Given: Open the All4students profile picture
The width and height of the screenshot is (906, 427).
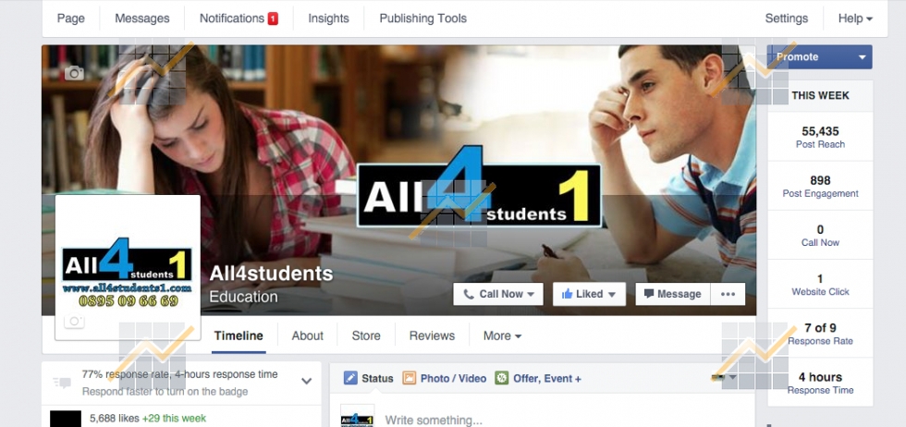Looking at the screenshot, I should [x=128, y=267].
